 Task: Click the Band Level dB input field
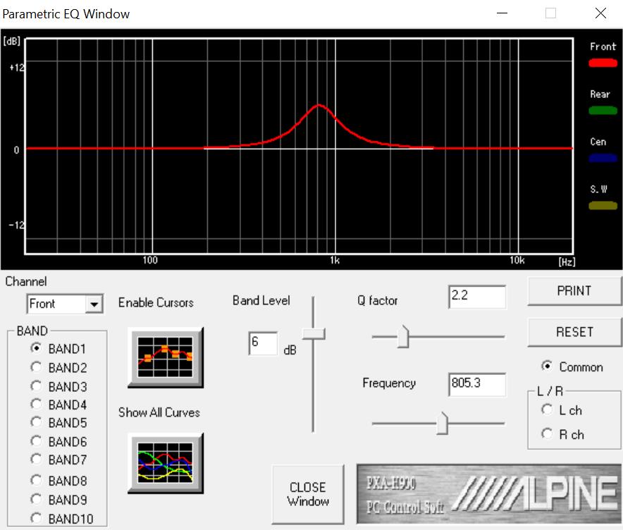tap(263, 343)
